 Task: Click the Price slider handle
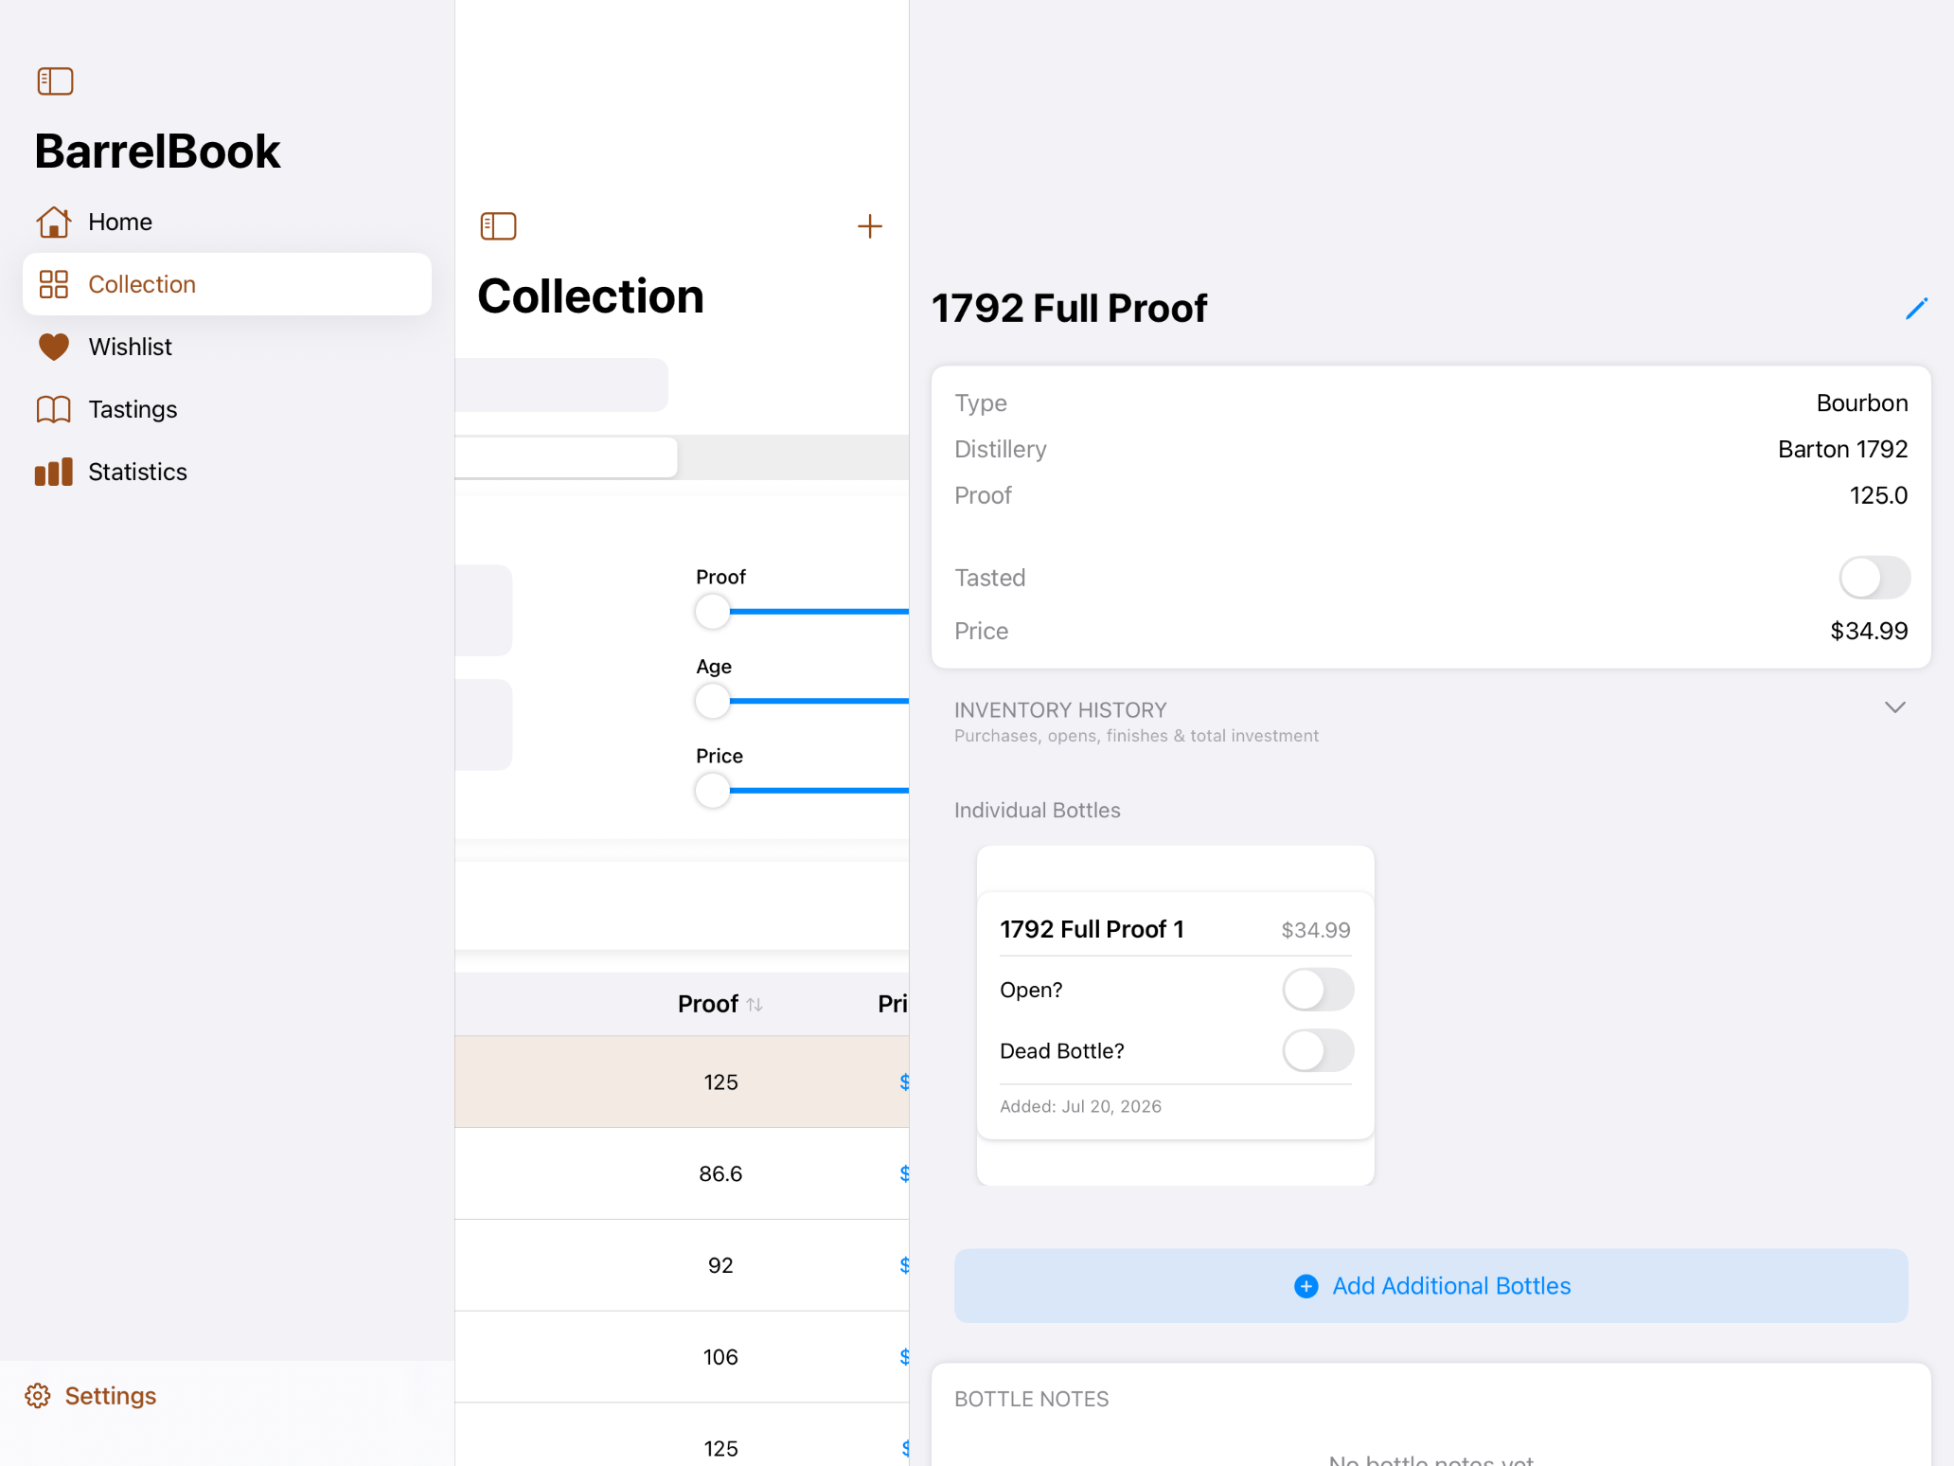713,791
